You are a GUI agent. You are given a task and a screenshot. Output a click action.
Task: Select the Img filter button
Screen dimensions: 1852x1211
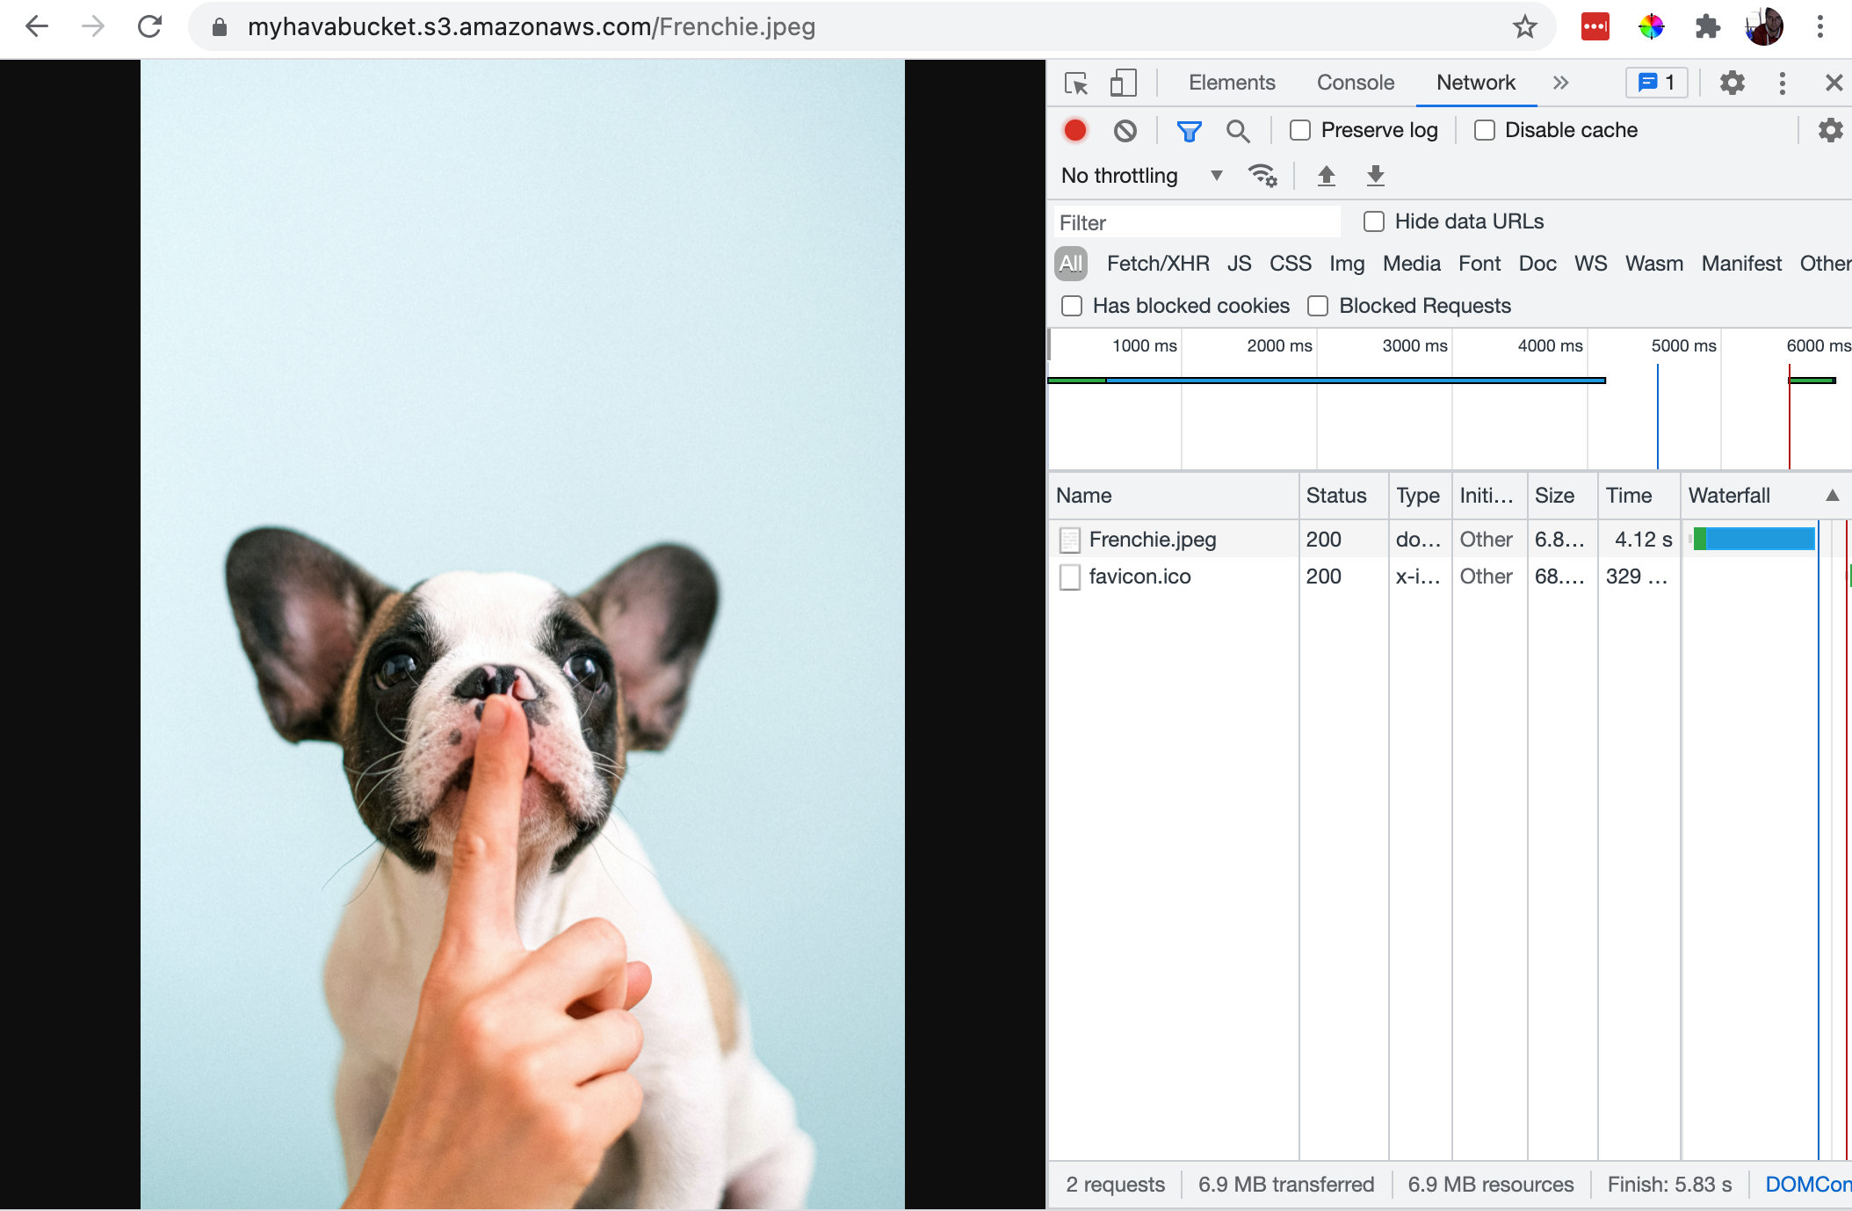click(1345, 264)
